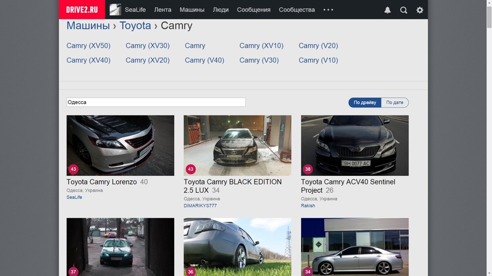Open Люди in top navigation
This screenshot has width=492, height=276.
pyautogui.click(x=220, y=10)
